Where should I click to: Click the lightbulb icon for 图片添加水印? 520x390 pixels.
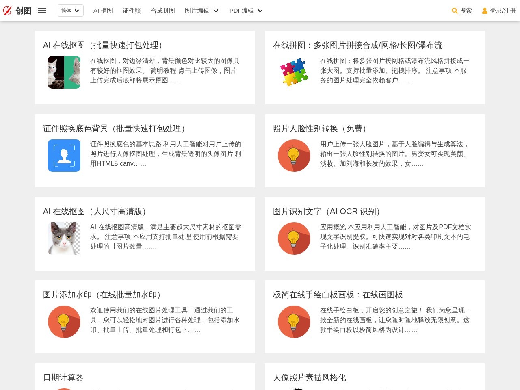[64, 322]
